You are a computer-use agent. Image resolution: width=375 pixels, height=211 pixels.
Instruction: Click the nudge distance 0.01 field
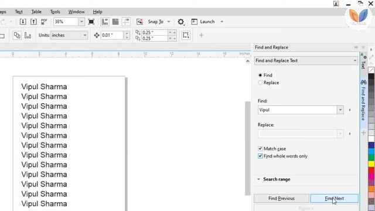[x=112, y=35]
